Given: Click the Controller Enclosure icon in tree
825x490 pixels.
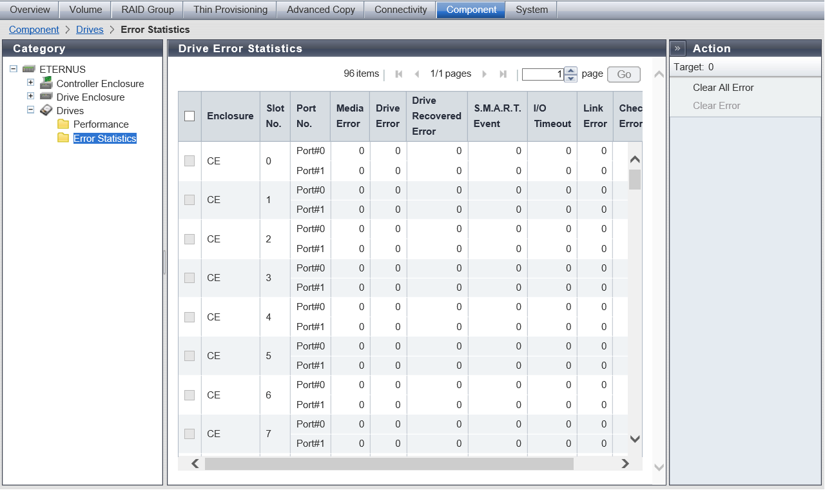Looking at the screenshot, I should tap(46, 83).
